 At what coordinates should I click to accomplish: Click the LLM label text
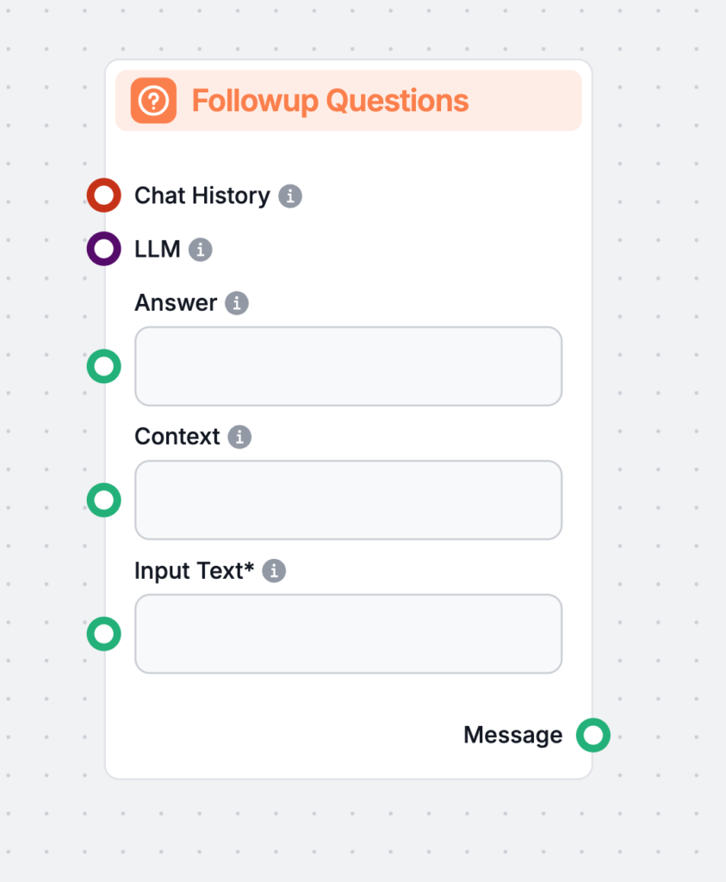158,249
